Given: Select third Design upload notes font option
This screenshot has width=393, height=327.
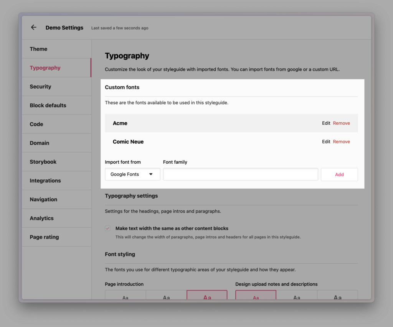Looking at the screenshot, I should [x=337, y=295].
